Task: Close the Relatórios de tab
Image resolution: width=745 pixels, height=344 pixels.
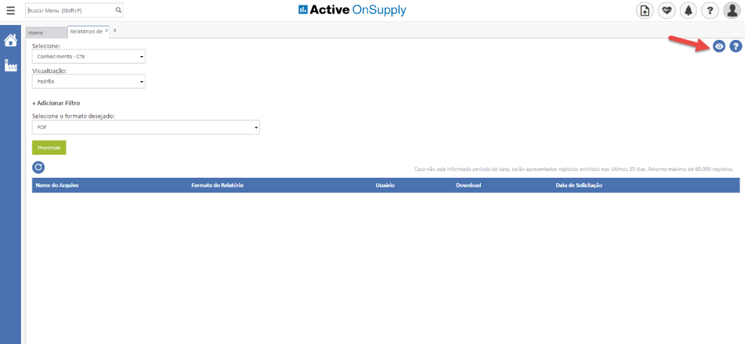Action: 107,30
